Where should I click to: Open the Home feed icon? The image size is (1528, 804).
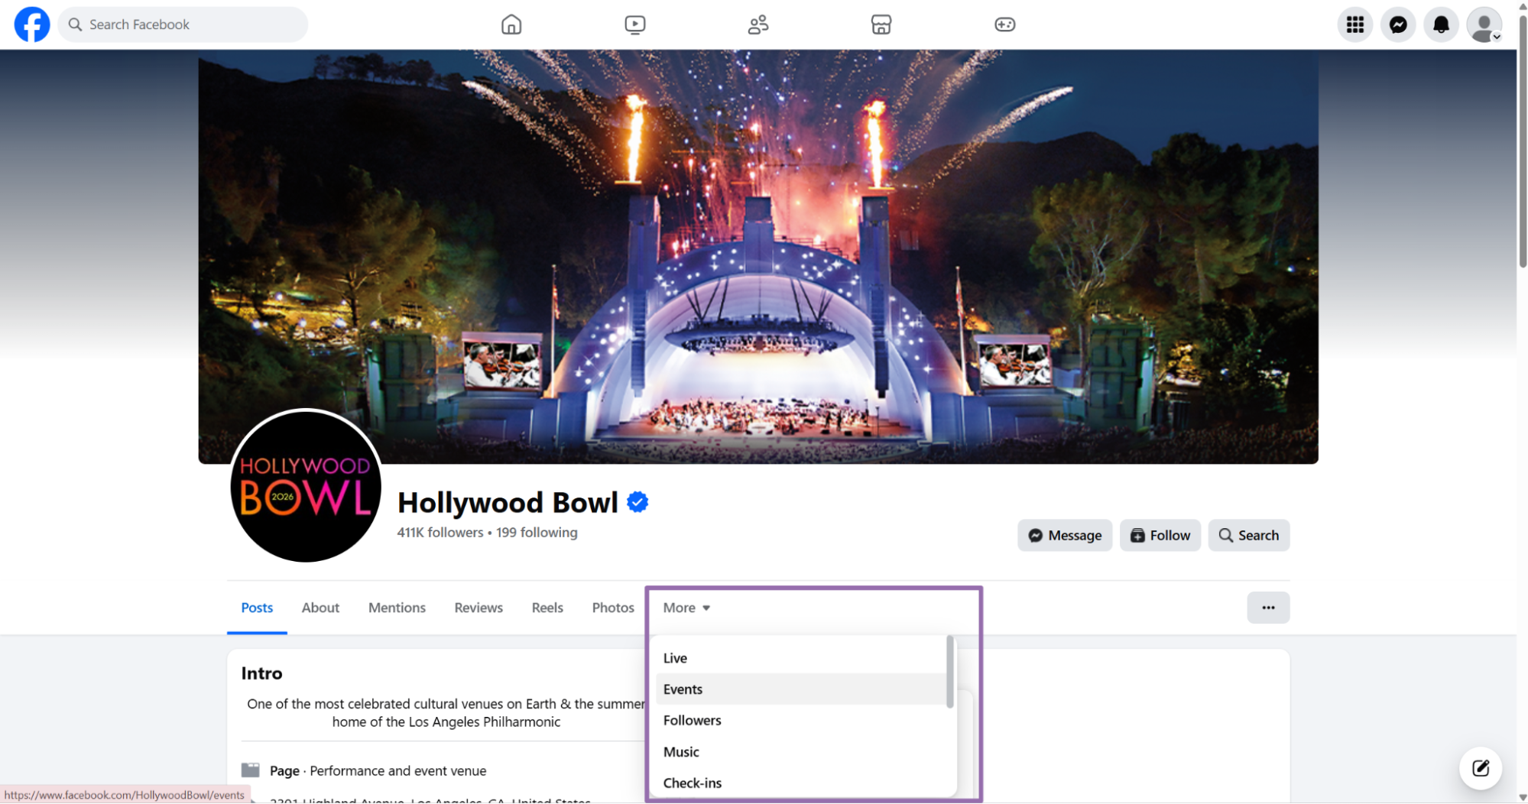point(511,24)
